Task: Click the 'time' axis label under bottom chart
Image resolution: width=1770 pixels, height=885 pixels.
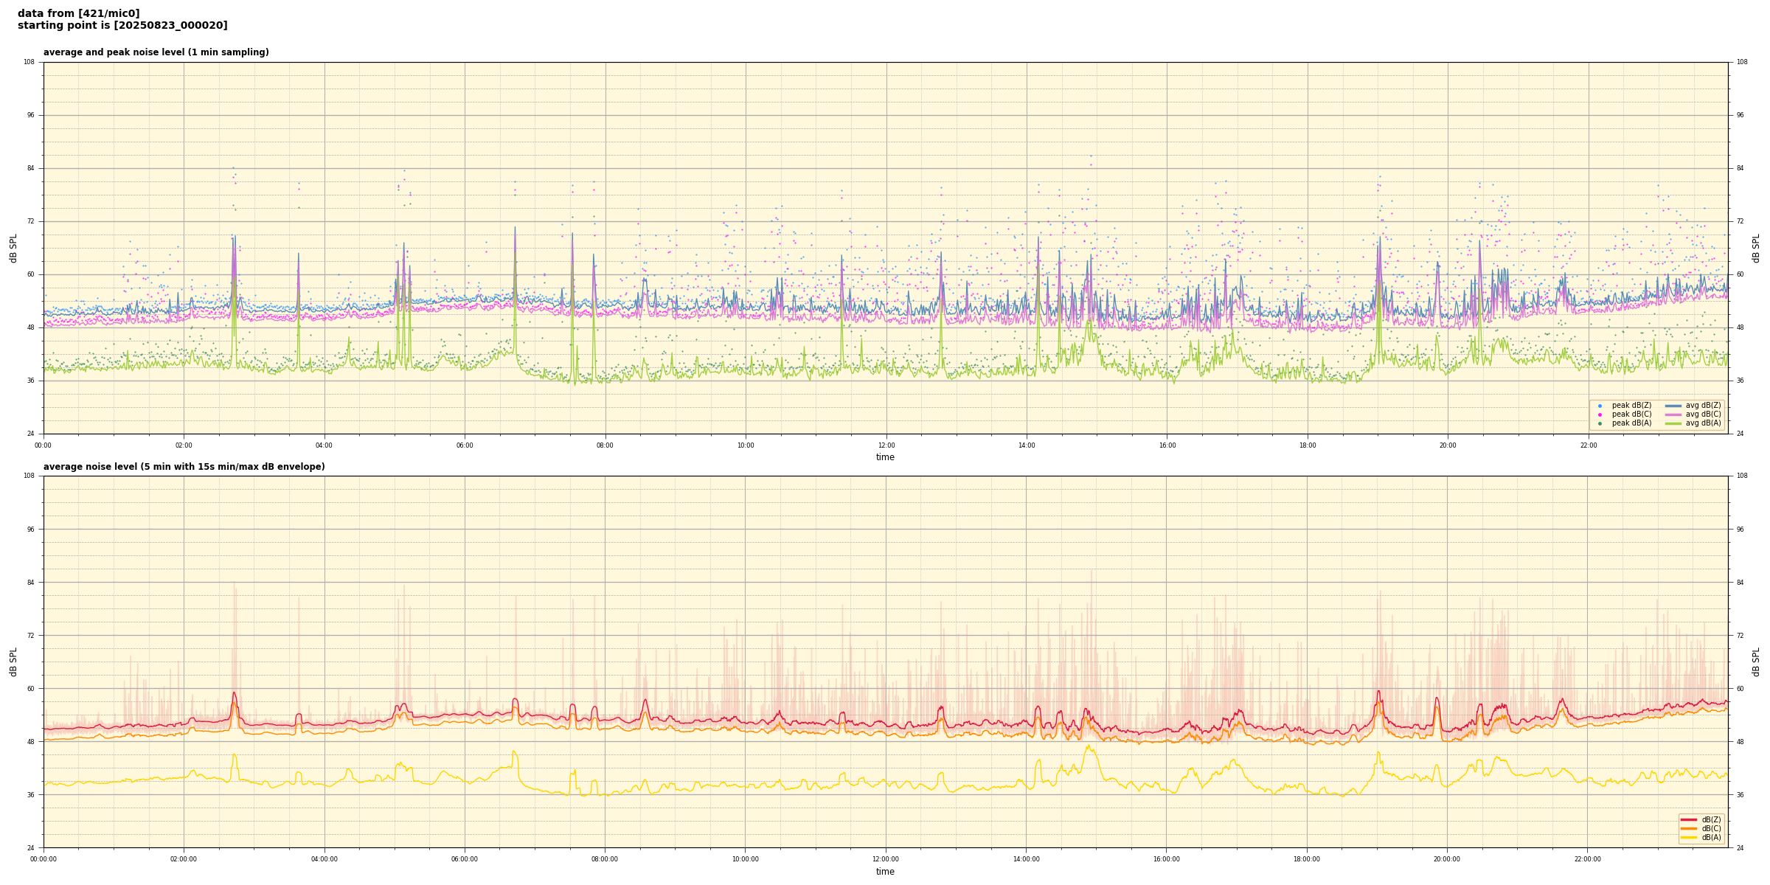Action: (885, 872)
